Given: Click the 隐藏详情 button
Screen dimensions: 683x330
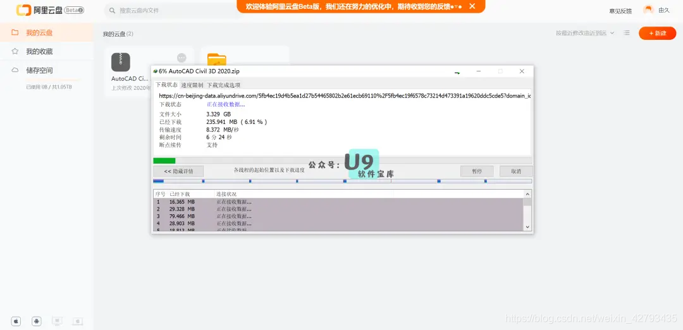Looking at the screenshot, I should (x=178, y=171).
